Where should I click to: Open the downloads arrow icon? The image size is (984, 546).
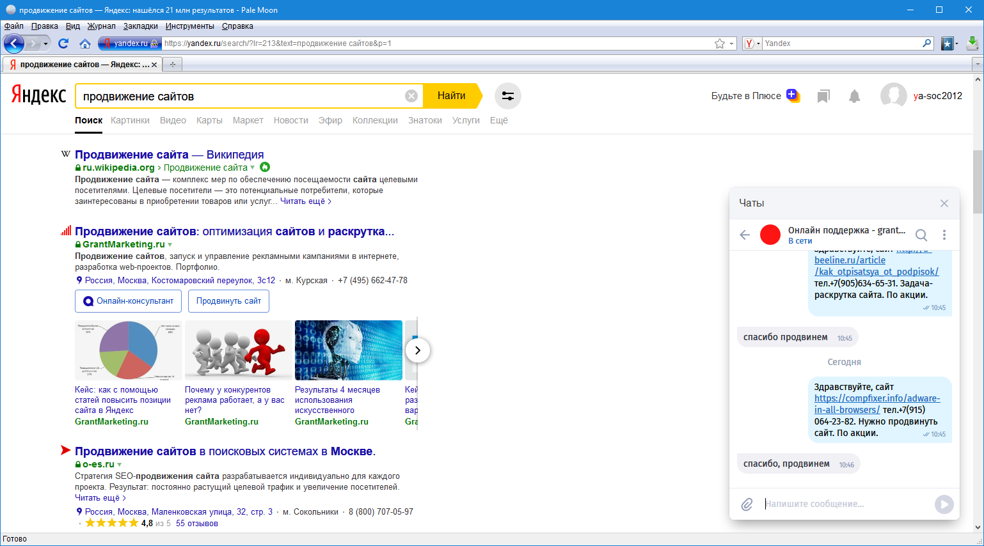click(972, 43)
